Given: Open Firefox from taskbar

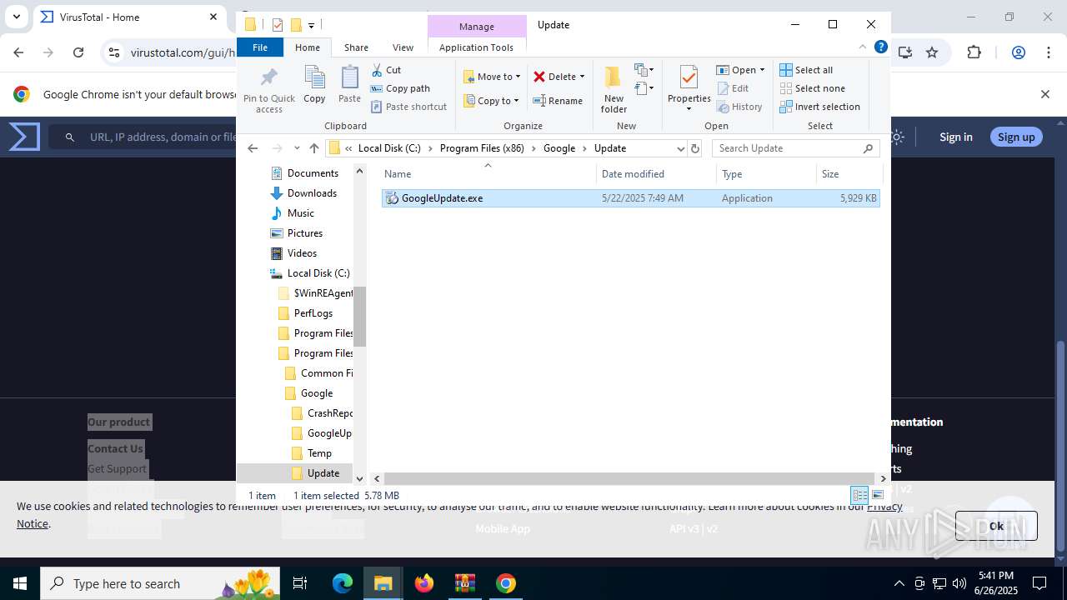Looking at the screenshot, I should click(x=424, y=583).
